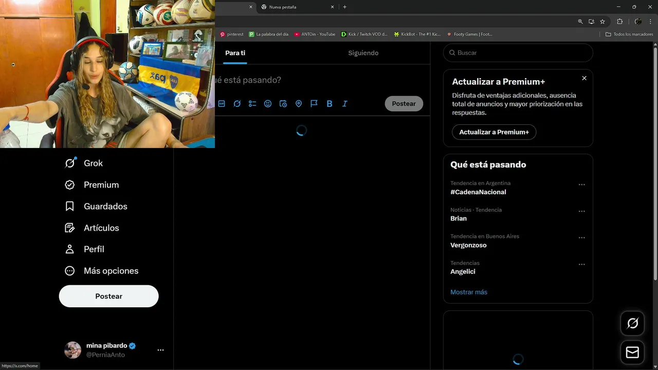
Task: Open more options for #CadenaNacional trend
Action: pyautogui.click(x=581, y=184)
